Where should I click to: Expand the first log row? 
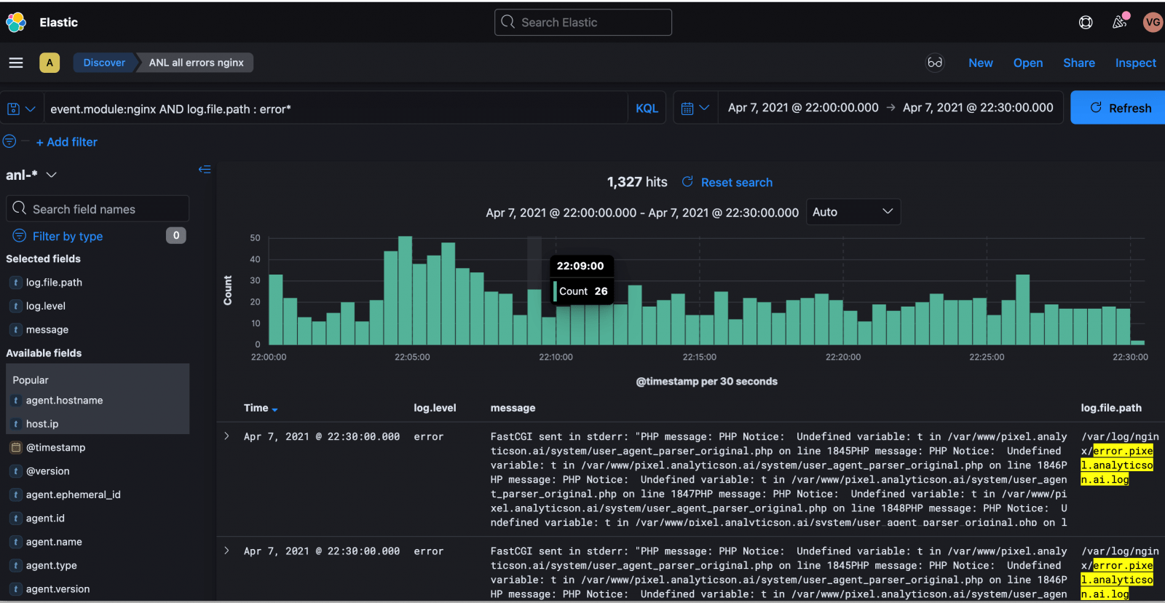pos(226,436)
